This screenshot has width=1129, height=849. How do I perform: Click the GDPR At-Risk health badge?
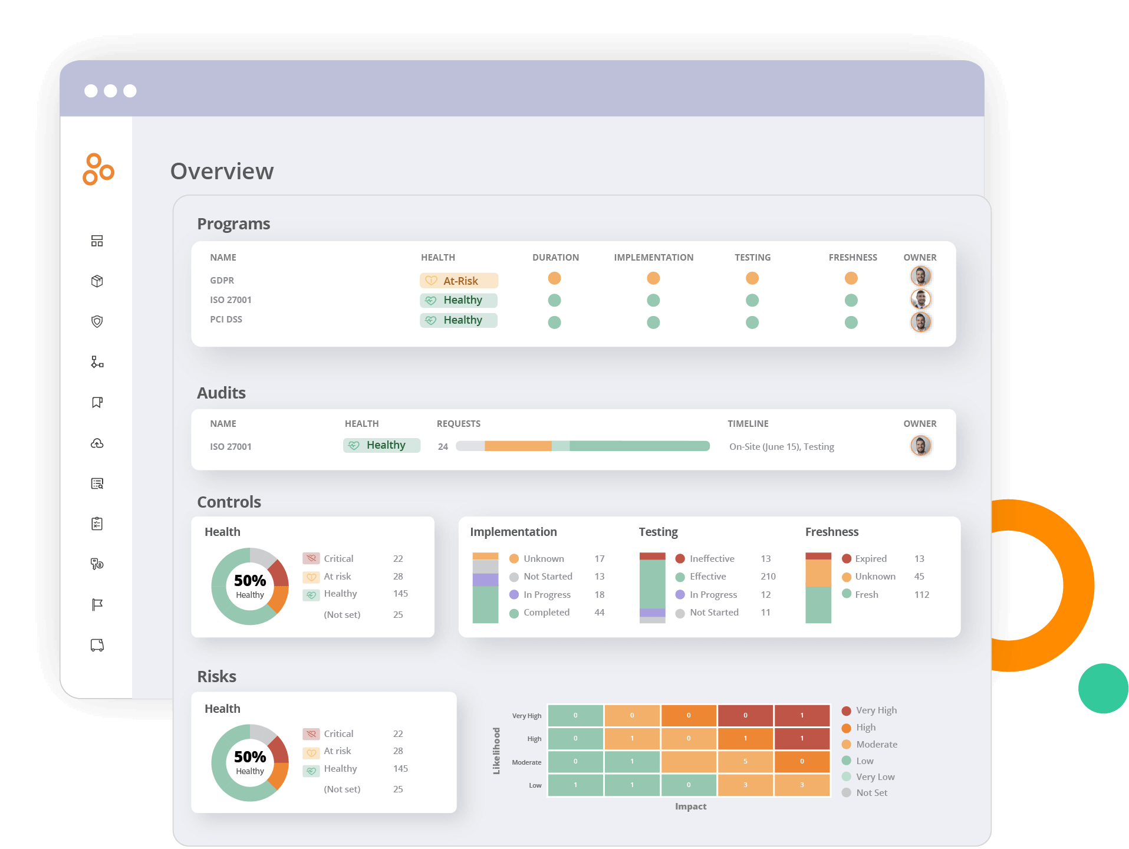(459, 281)
